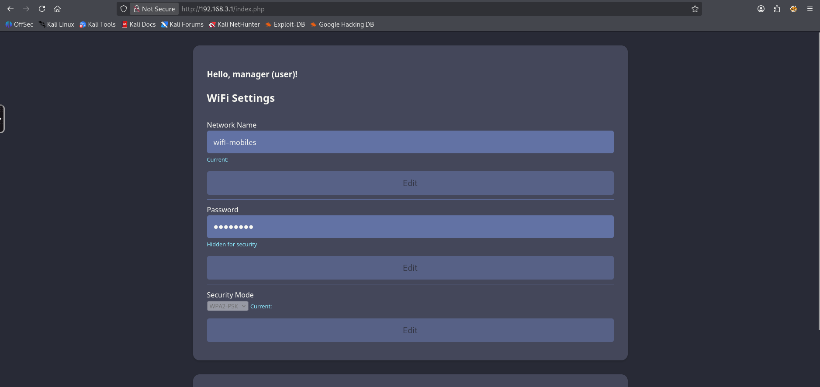Open Google Hacking DB bookmark

(x=342, y=24)
